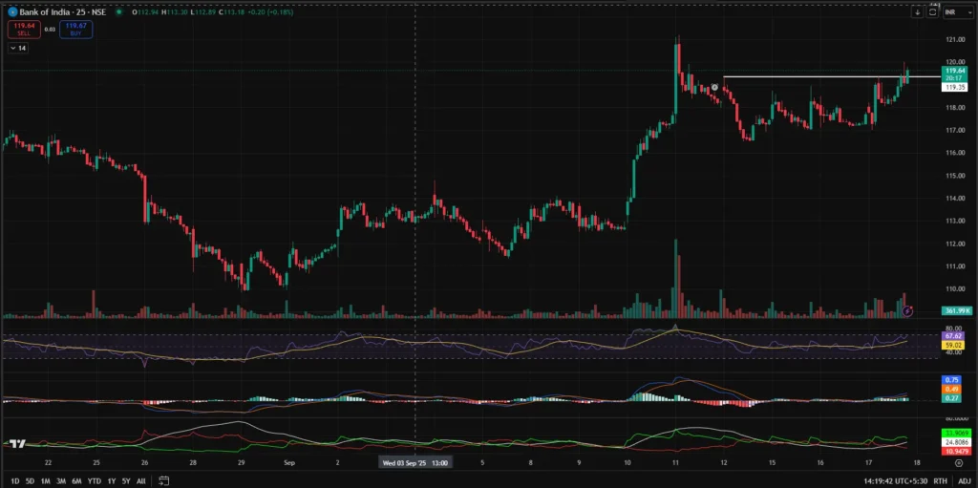This screenshot has width=978, height=488.
Task: Click the TradingView logo watermark
Action: tap(16, 443)
